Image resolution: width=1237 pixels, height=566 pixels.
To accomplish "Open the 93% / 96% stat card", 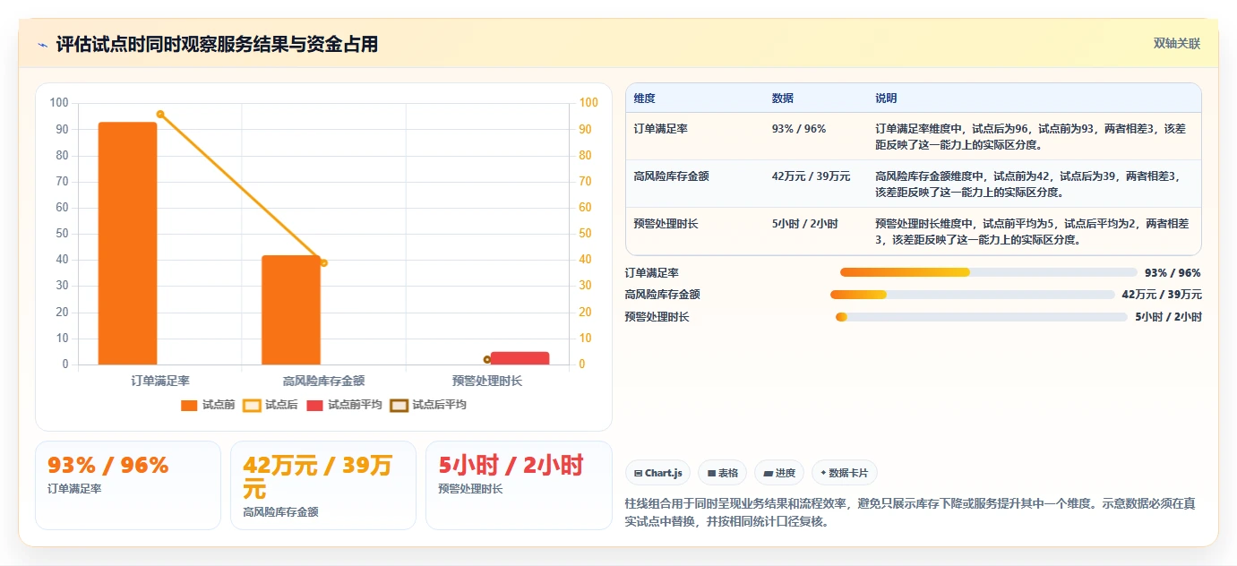I will [127, 485].
